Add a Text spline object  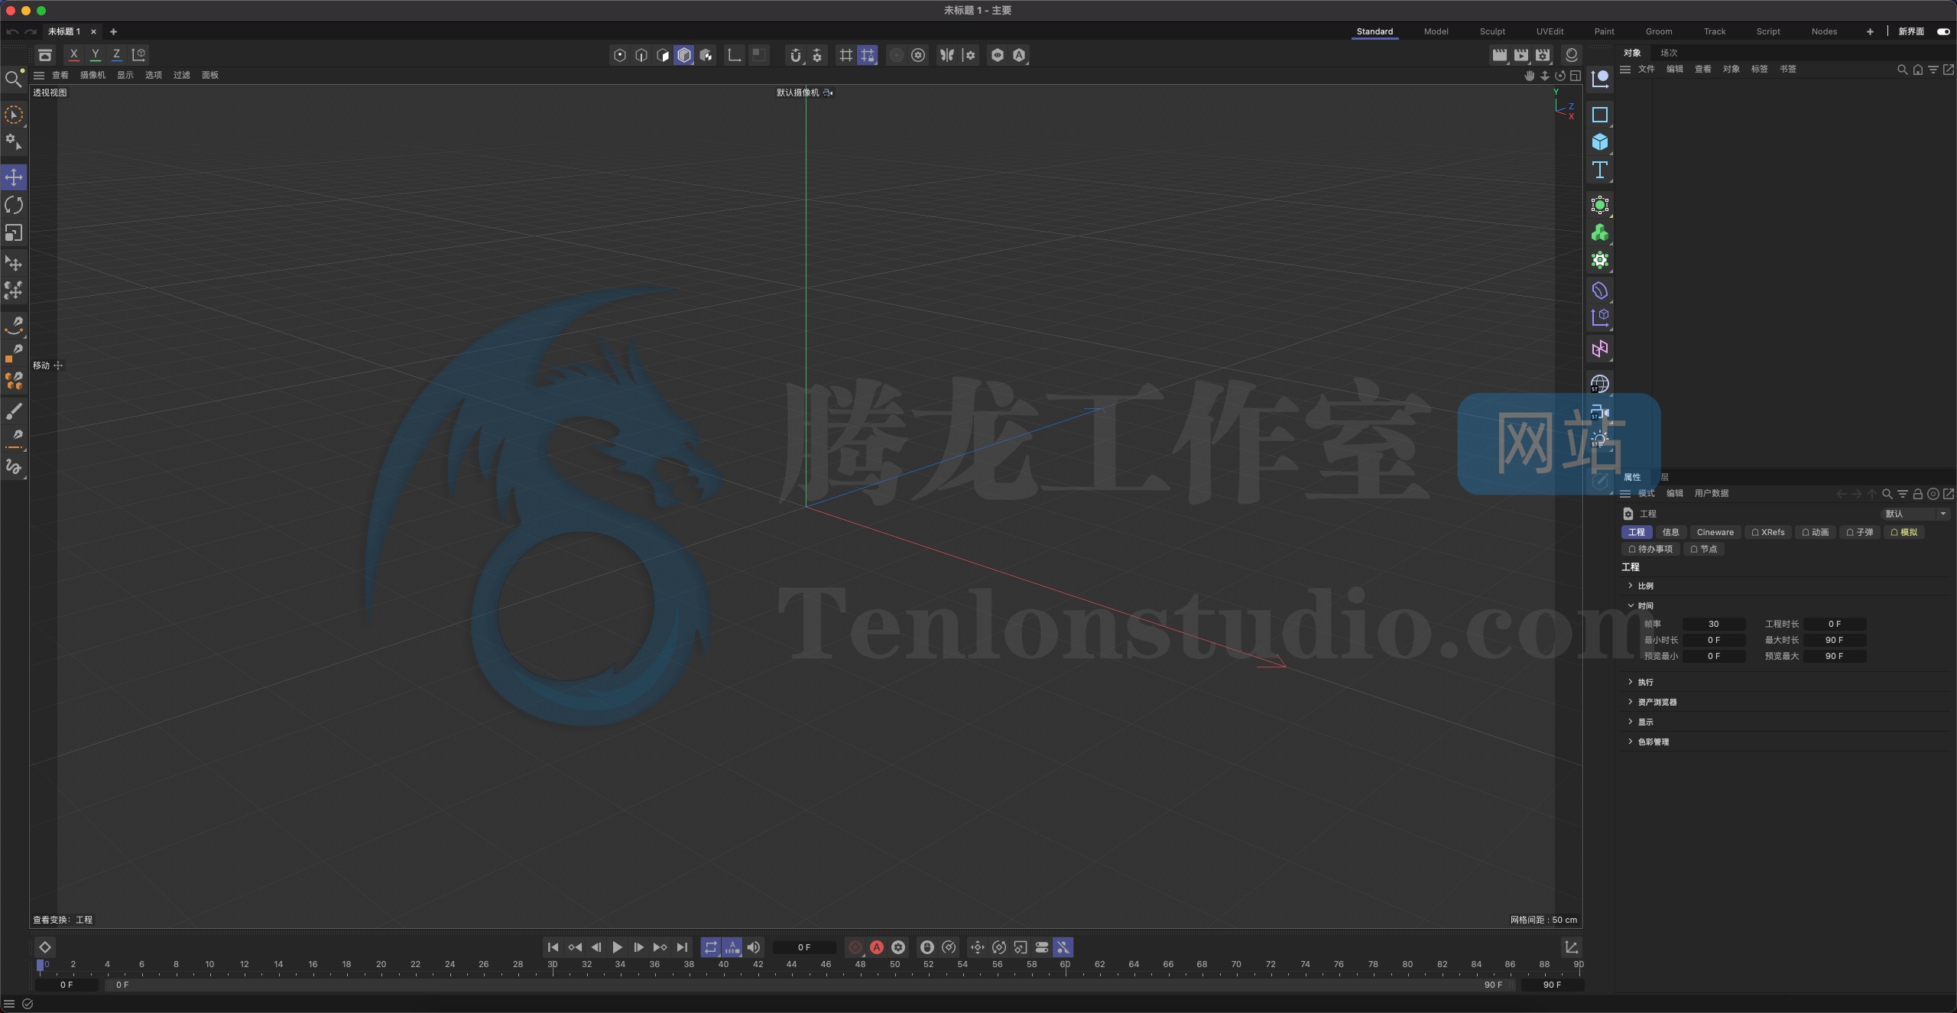pyautogui.click(x=1599, y=170)
